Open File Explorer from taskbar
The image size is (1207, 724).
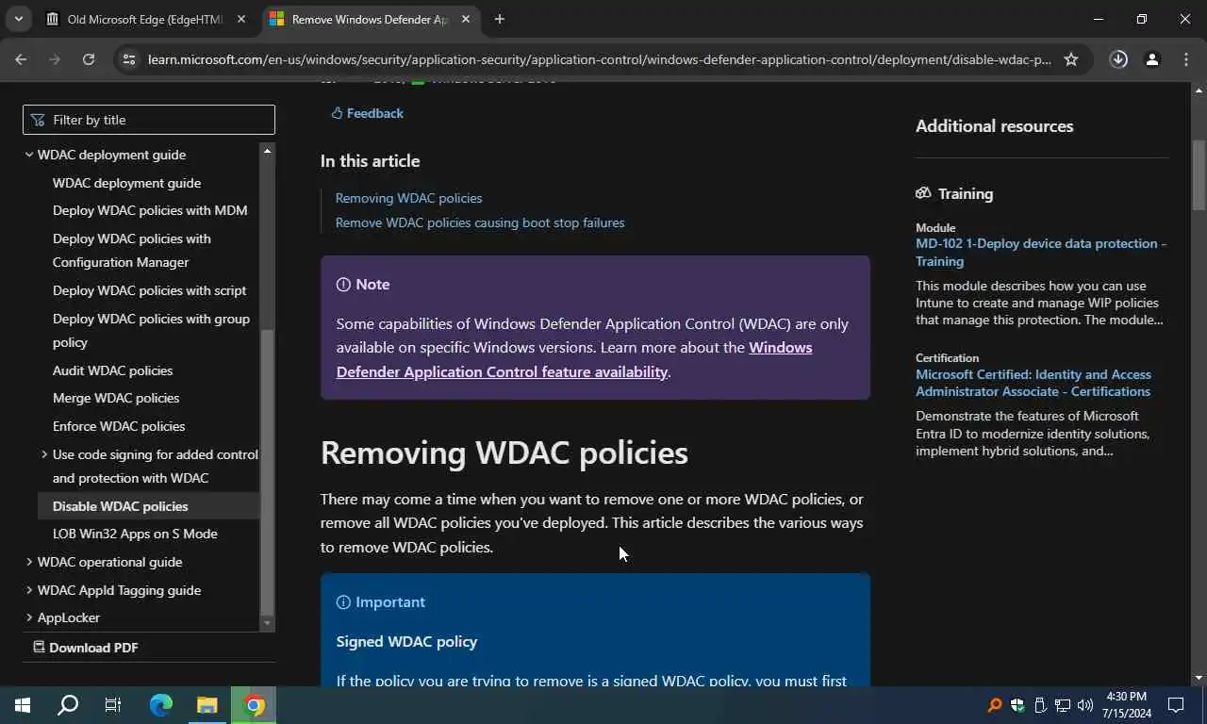point(207,705)
